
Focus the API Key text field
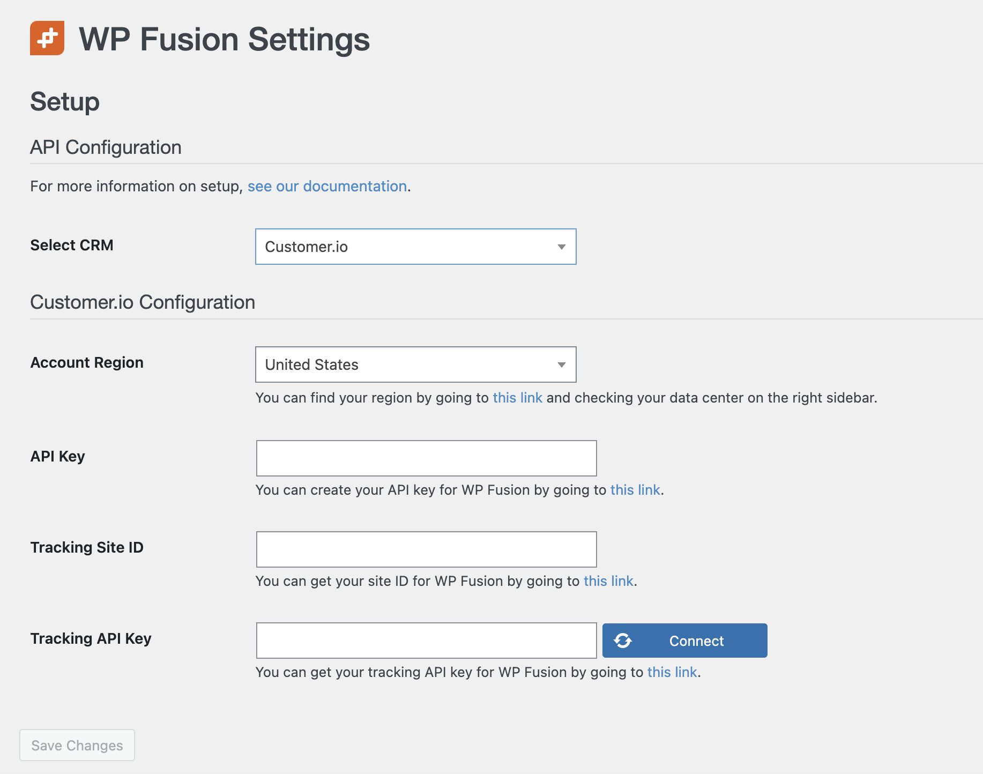tap(426, 458)
